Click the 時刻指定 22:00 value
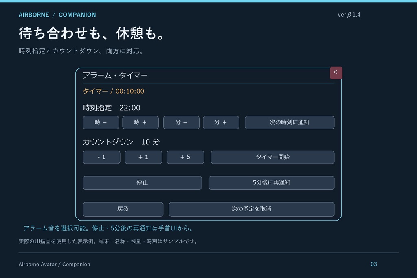Viewport: 417px width, 278px height. tap(112, 107)
